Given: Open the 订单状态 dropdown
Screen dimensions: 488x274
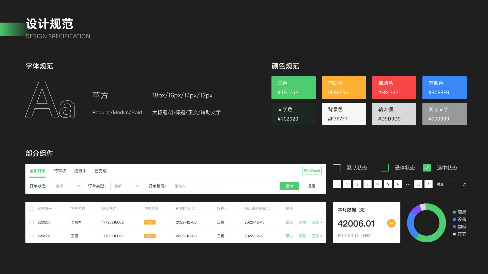Looking at the screenshot, I should click(x=67, y=186).
